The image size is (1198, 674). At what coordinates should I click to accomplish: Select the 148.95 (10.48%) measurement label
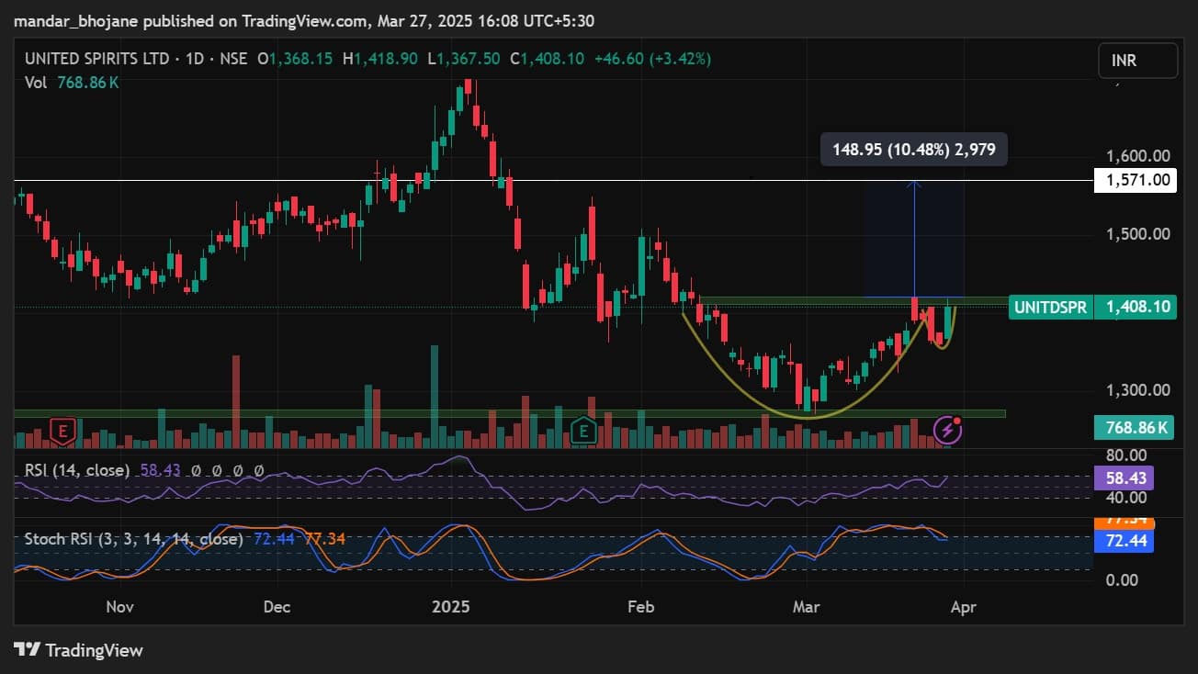click(914, 149)
